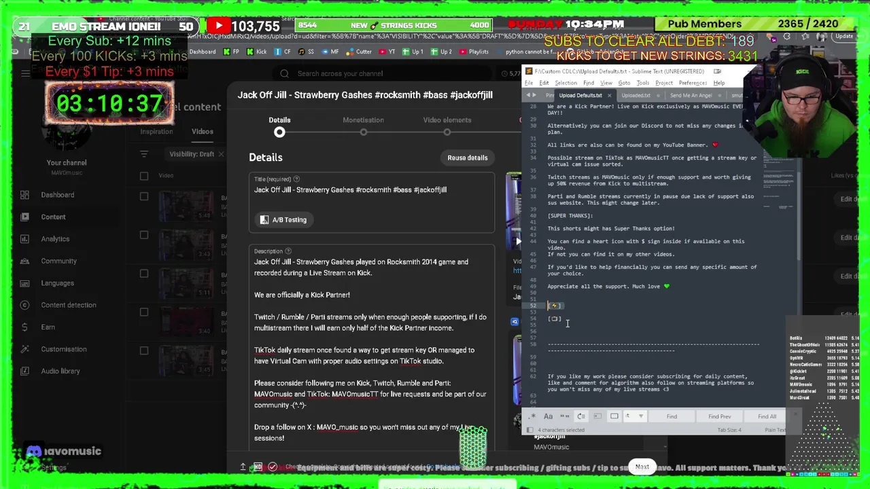Remove the Visibility: Draft filter chip
This screenshot has height=489, width=870.
221,154
